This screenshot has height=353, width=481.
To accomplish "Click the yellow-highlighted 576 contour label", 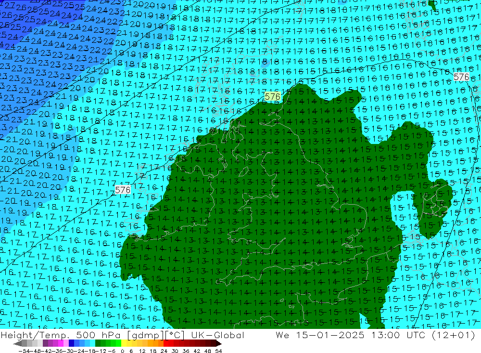I will click(272, 96).
